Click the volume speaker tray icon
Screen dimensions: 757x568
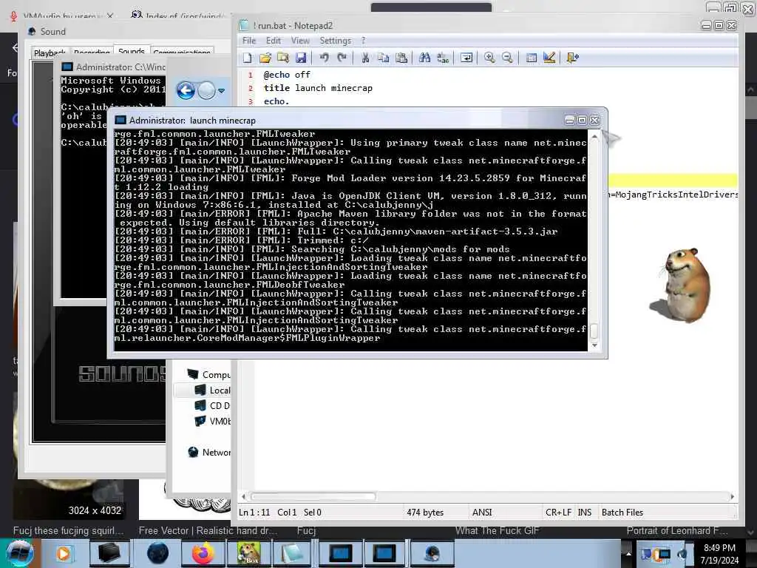(682, 554)
